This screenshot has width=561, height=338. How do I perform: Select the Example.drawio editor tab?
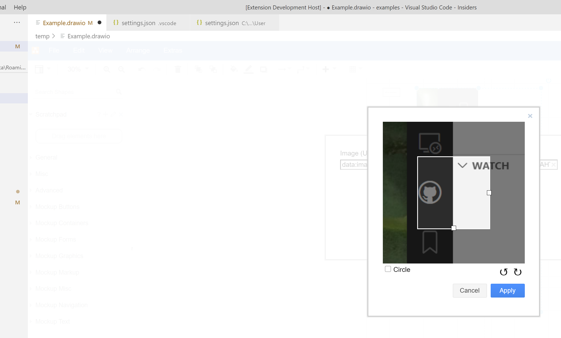click(x=64, y=23)
